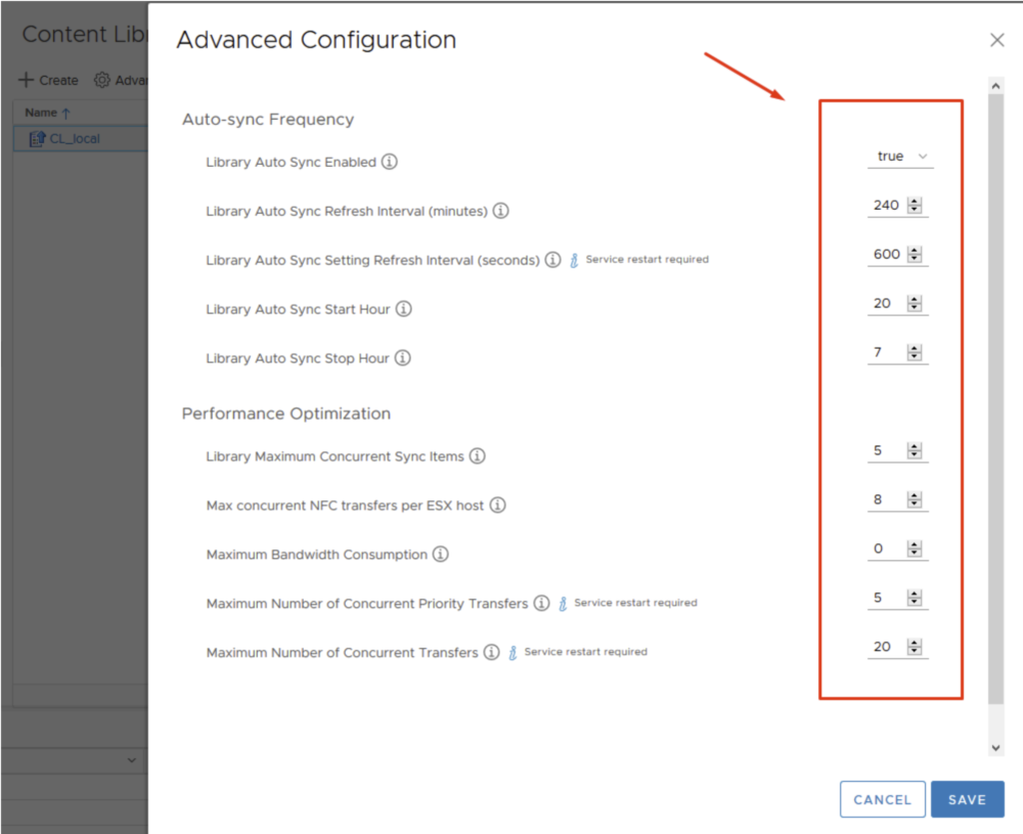Click the CL_local library icon
The image size is (1023, 834).
(x=37, y=138)
